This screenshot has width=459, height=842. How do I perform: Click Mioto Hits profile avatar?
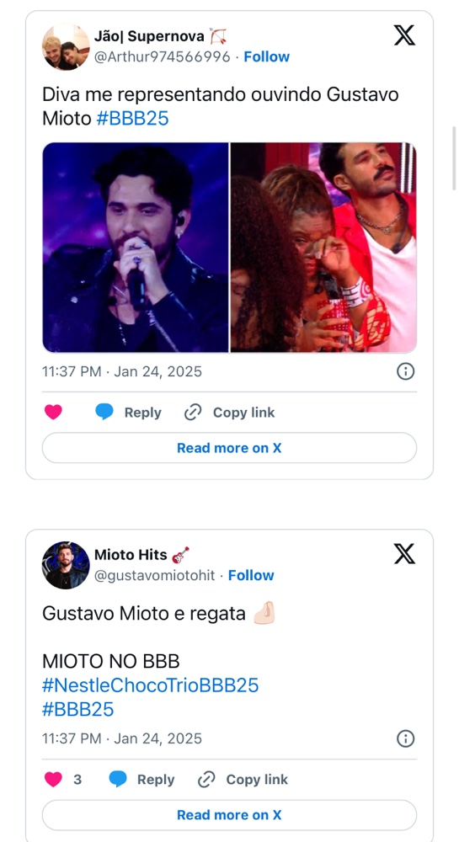[66, 565]
